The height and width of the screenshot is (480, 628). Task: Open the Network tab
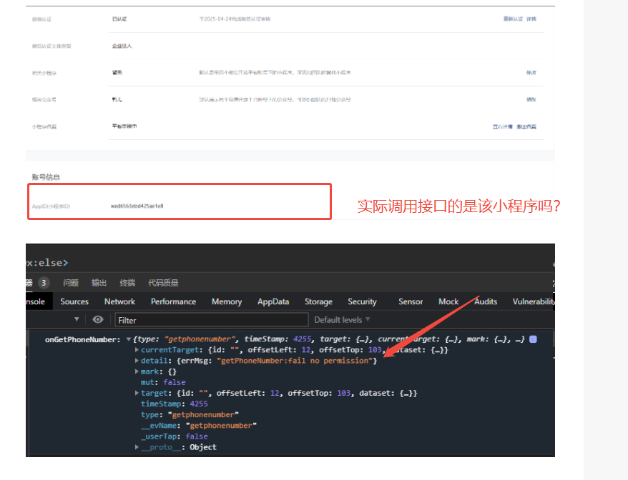[119, 301]
